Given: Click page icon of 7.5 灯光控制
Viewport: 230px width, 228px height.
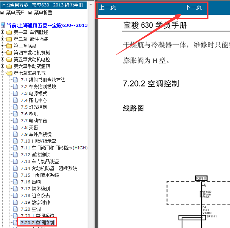Looking at the screenshot, I should 16,107.
